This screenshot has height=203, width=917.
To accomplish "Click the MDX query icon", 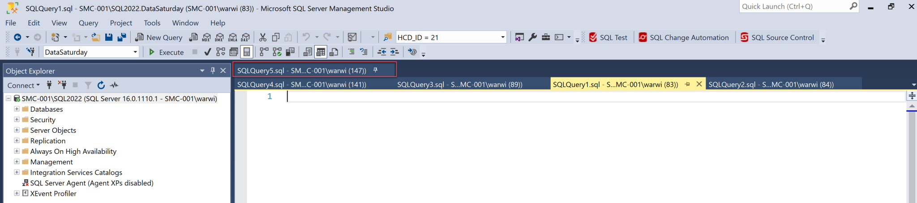I will tap(206, 38).
